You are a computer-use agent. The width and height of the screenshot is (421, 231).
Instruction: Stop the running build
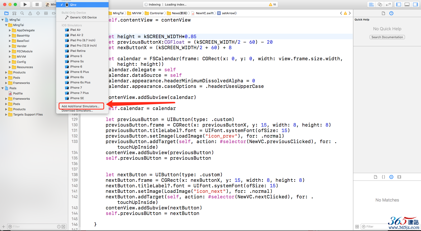tap(37, 4)
